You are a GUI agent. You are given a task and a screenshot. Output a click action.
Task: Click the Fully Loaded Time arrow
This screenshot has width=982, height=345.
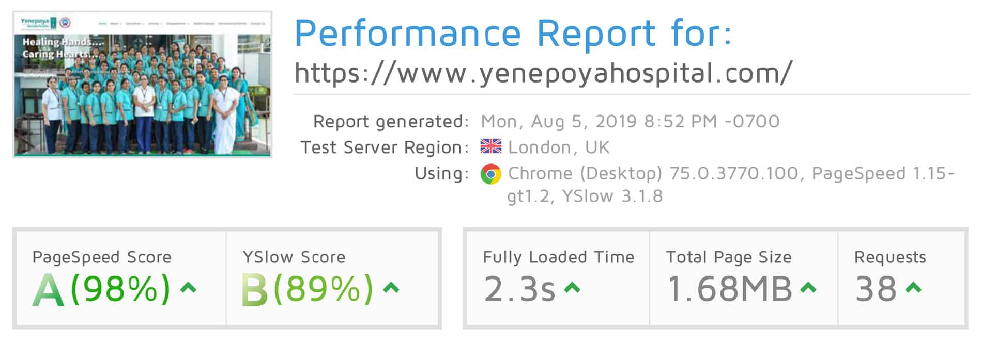(572, 288)
